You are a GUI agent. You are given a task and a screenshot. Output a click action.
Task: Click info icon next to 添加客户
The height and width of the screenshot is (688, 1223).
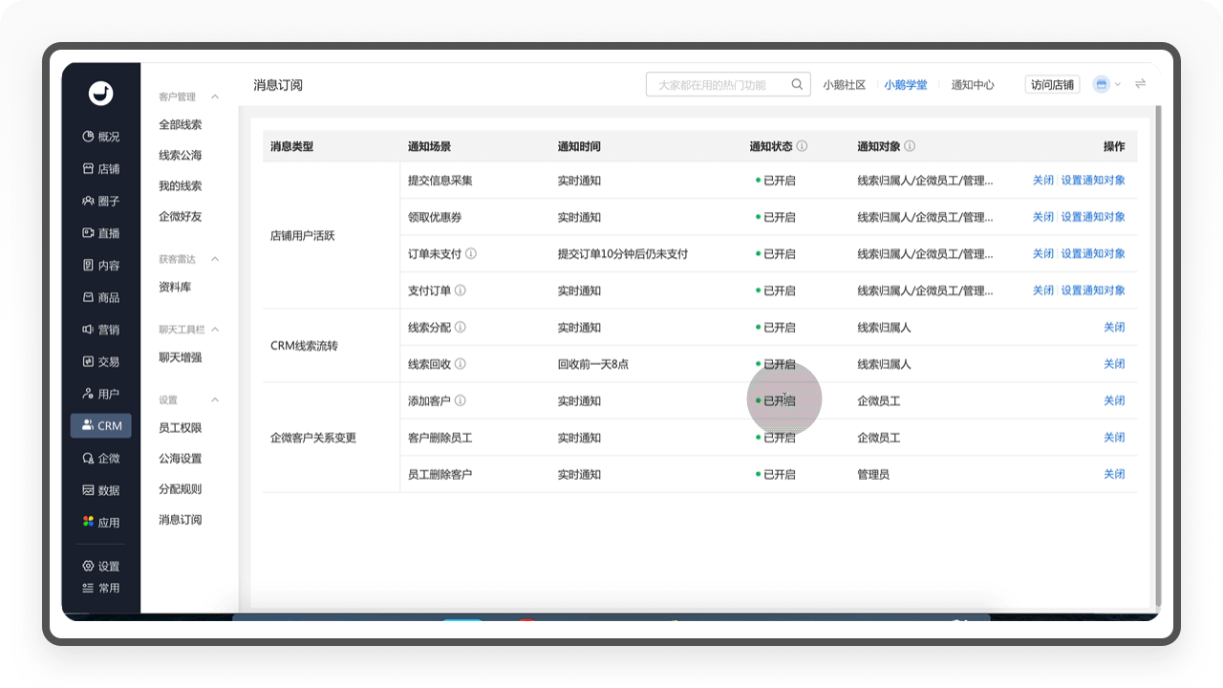click(461, 400)
